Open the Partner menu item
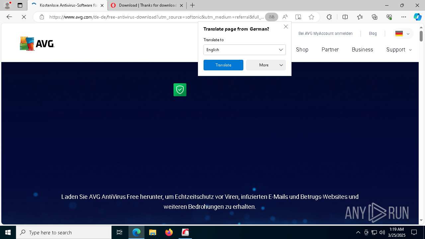The image size is (425, 239). tap(330, 50)
